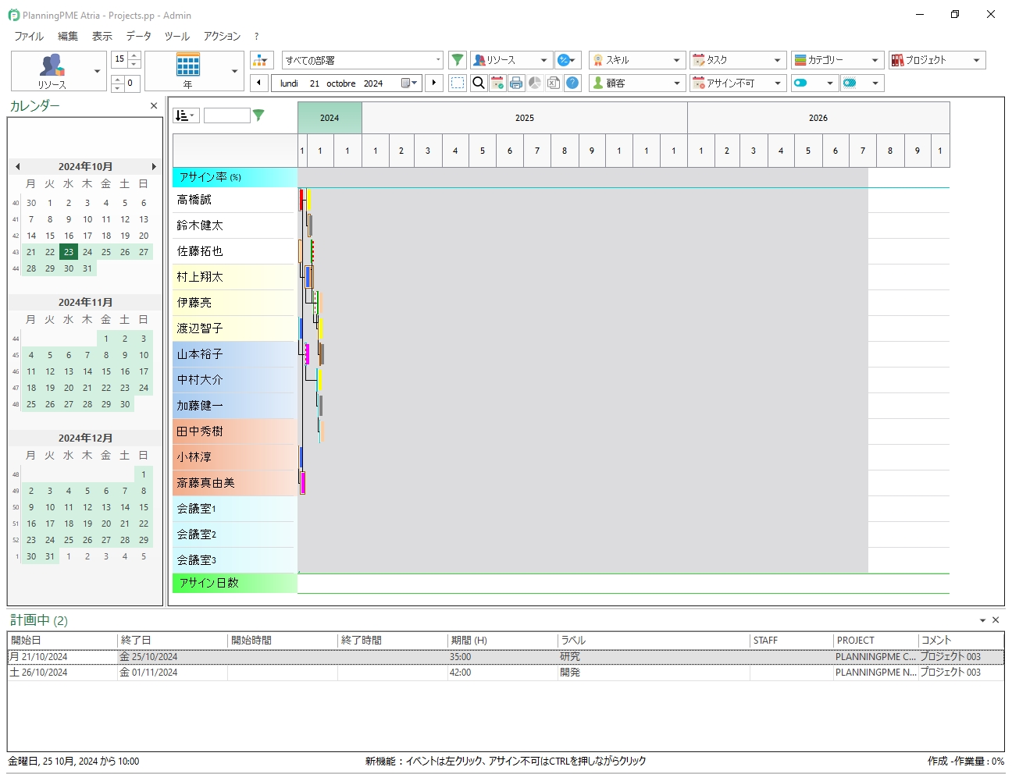
Task: Click the アサイン率 (%) header row
Action: tap(234, 177)
